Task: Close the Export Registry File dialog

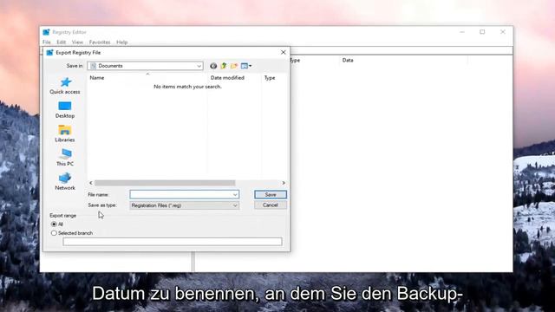Action: coord(284,52)
